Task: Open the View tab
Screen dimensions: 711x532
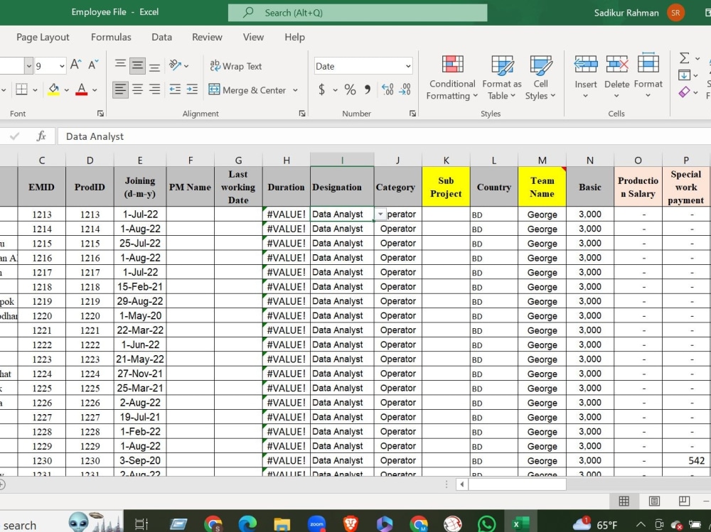Action: click(253, 37)
